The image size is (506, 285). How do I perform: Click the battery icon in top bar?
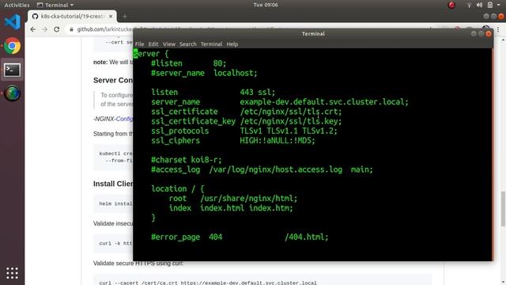click(x=490, y=5)
